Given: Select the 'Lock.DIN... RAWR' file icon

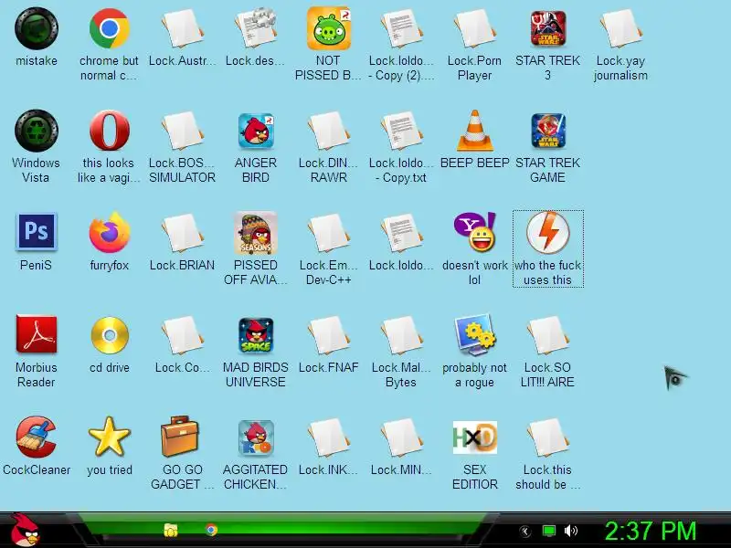Looking at the screenshot, I should tap(328, 131).
